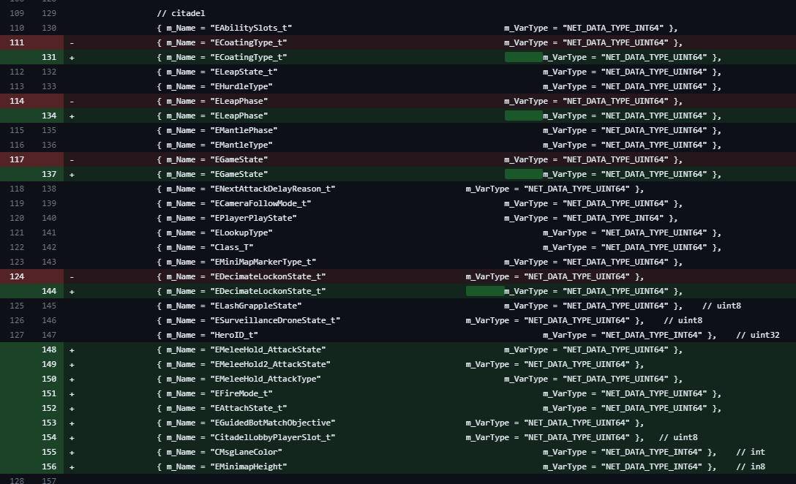This screenshot has width=796, height=484.
Task: Click new line number 131
Action: click(x=48, y=57)
